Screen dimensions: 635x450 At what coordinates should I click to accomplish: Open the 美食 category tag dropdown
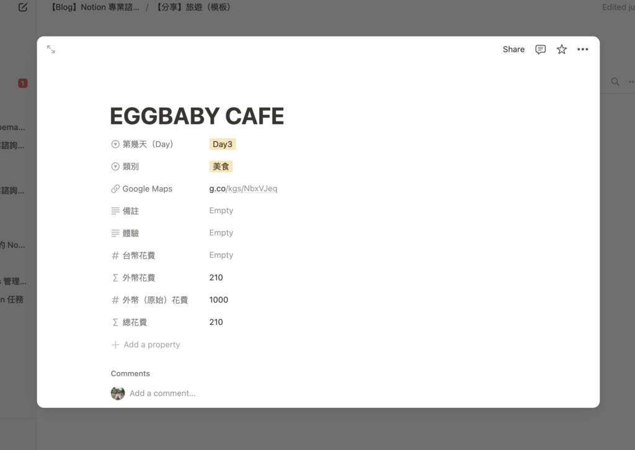[x=221, y=167]
